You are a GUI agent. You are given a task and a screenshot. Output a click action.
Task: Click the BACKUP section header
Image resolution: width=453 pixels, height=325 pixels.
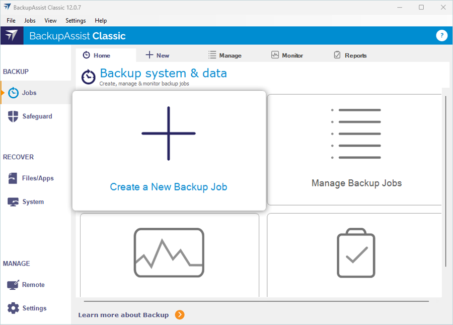coord(16,72)
